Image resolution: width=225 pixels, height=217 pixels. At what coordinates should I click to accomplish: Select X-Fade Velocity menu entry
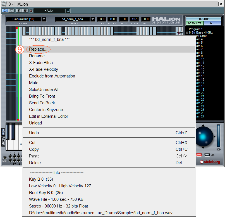click(109, 69)
